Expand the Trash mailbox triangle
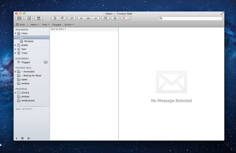 [15, 53]
